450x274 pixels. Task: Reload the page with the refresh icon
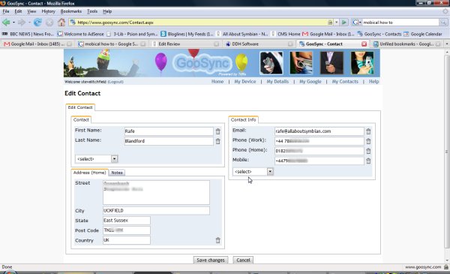coord(37,22)
